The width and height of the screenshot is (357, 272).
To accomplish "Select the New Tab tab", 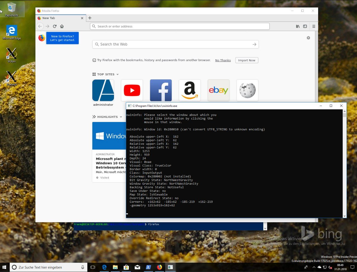I will tap(61, 18).
